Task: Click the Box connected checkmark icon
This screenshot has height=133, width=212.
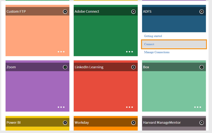Action: click(x=202, y=67)
